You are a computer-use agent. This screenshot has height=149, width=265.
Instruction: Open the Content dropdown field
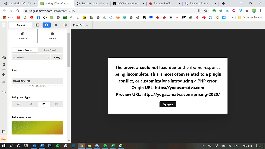pyautogui.click(x=21, y=25)
